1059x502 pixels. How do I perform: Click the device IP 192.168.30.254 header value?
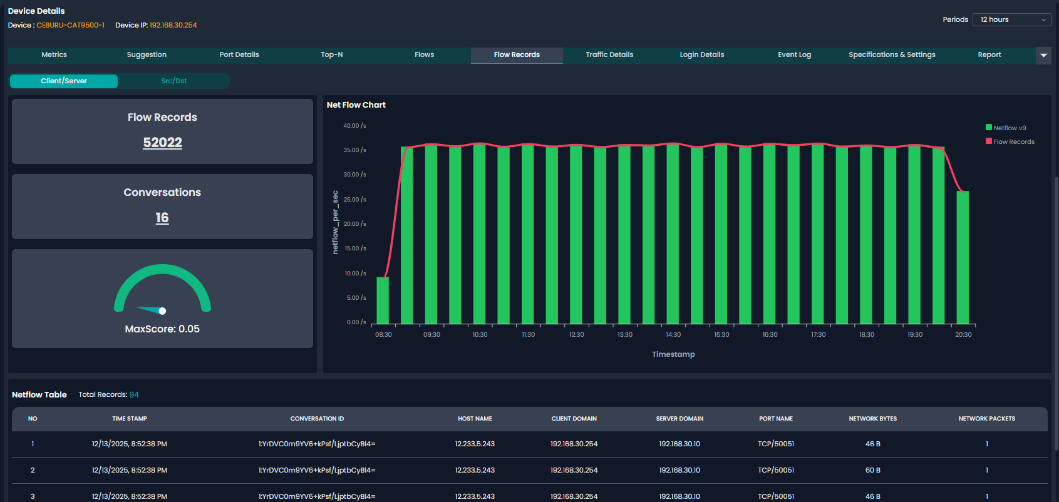173,25
